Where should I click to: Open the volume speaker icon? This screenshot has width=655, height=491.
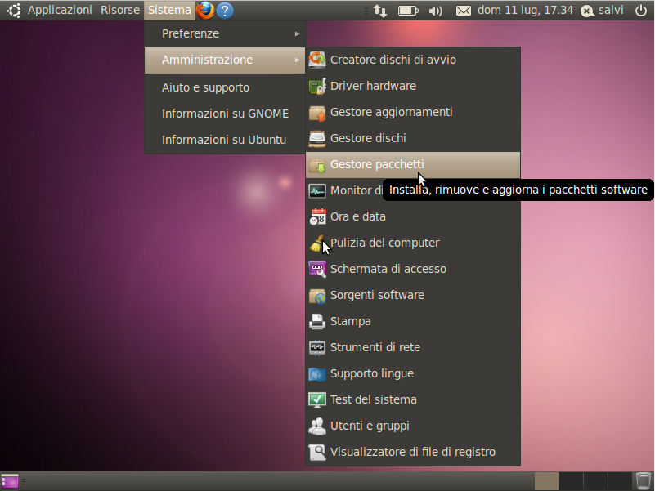(435, 11)
